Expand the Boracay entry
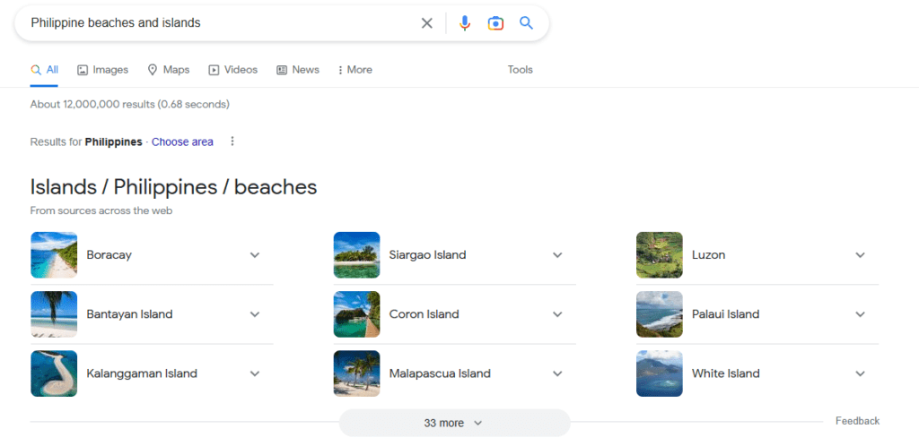The image size is (919, 446). point(255,255)
